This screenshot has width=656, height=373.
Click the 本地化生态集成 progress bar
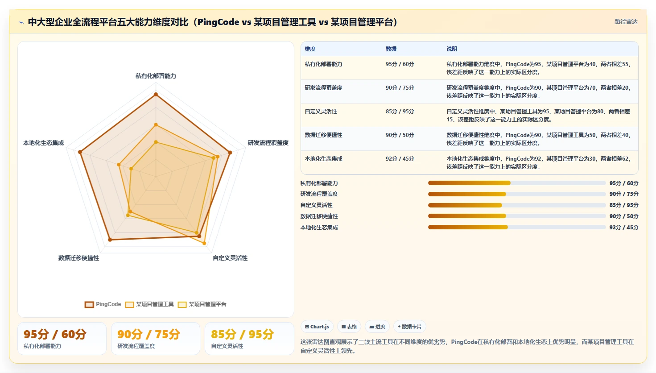click(x=517, y=227)
